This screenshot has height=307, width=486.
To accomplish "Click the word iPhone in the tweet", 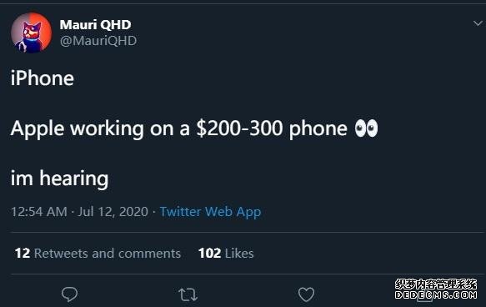I will coord(43,78).
